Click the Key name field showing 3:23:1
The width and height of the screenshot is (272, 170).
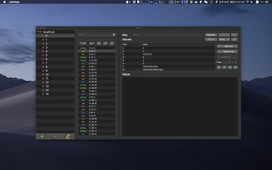point(168,35)
